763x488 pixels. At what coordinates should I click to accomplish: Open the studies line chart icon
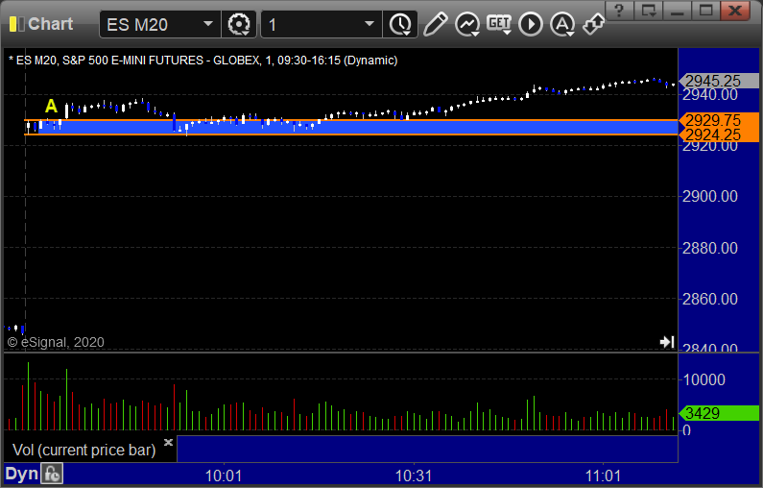[x=467, y=24]
